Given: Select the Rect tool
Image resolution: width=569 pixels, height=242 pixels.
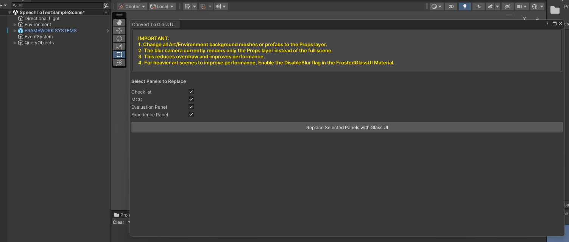Looking at the screenshot, I should click(119, 55).
